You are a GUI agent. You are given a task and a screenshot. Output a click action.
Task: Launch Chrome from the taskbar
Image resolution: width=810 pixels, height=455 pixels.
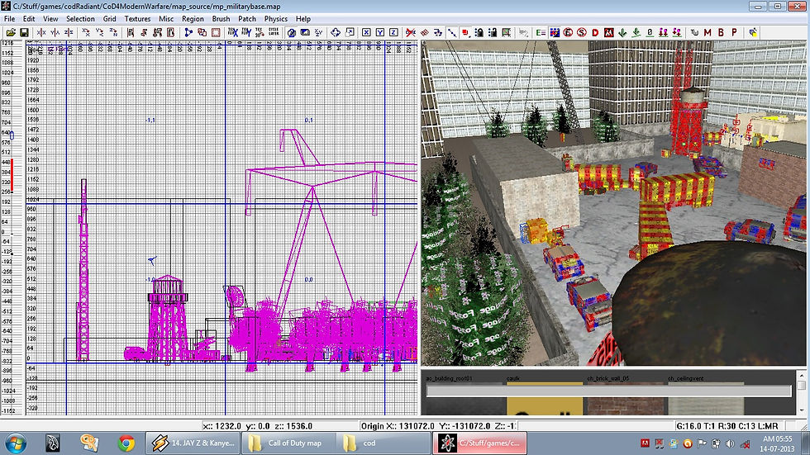point(126,443)
